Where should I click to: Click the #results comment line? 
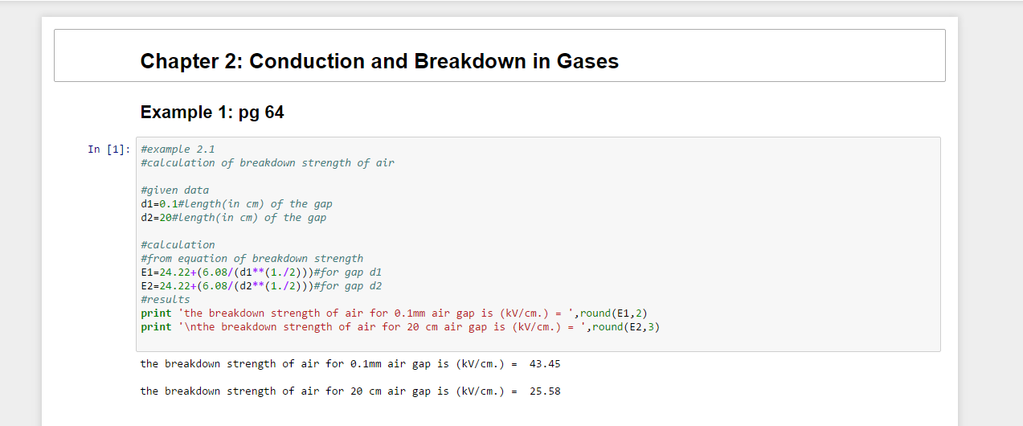coord(165,300)
